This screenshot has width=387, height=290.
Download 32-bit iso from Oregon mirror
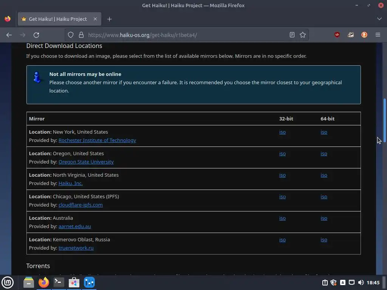coord(282,154)
